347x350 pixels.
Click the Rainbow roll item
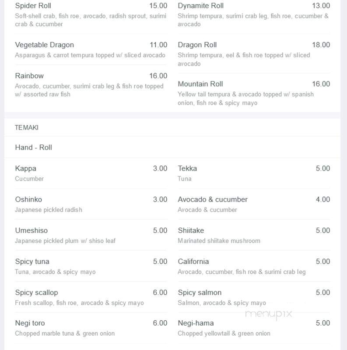[91, 85]
